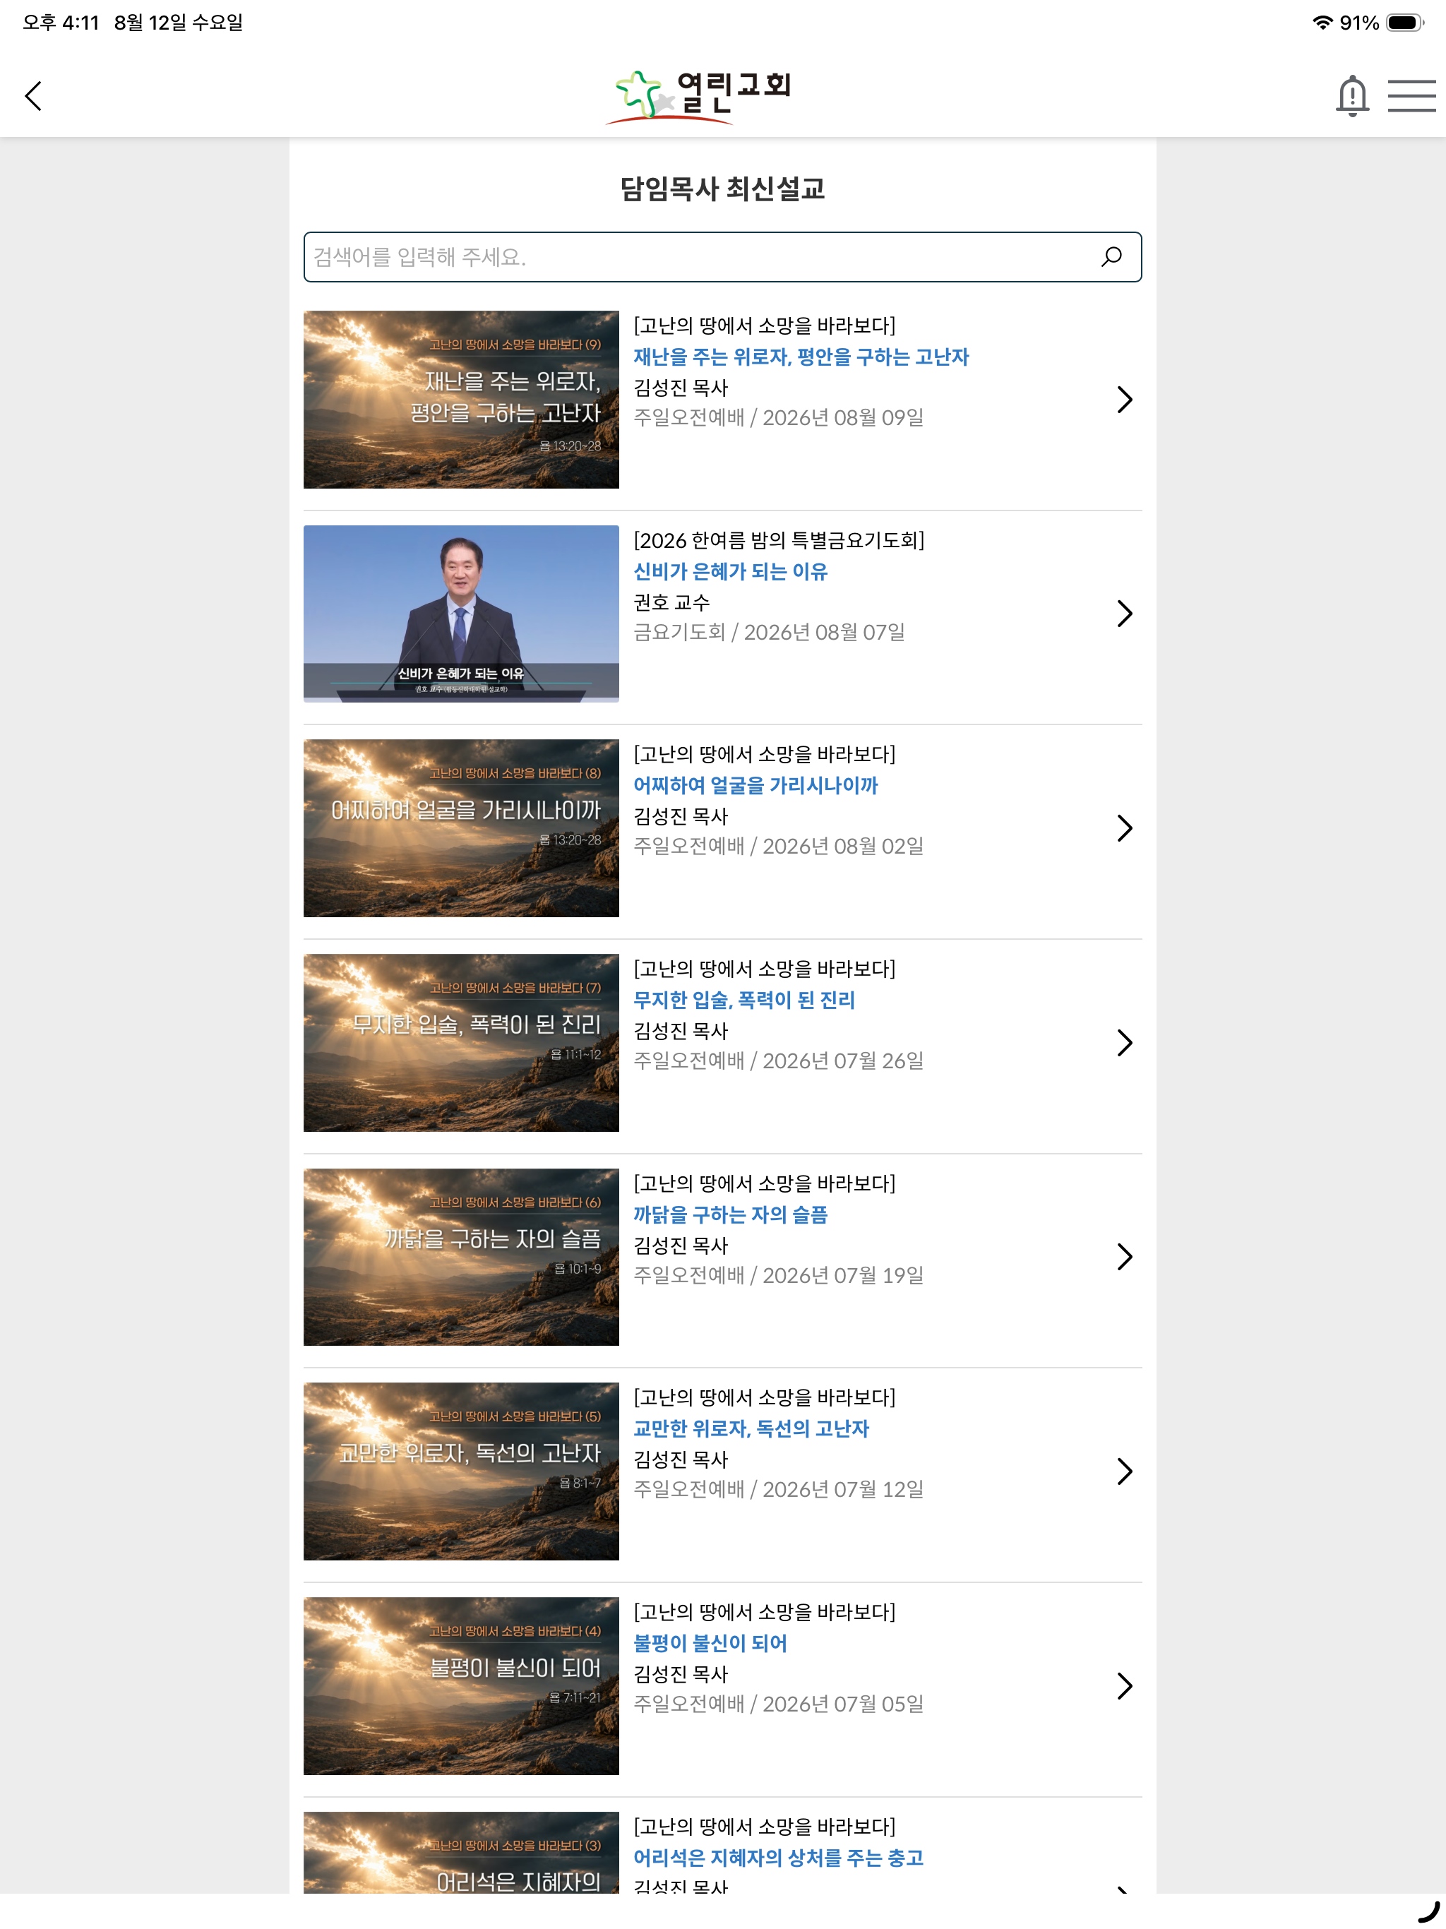This screenshot has height=1929, width=1446.
Task: Open the hamburger menu
Action: tap(1411, 95)
